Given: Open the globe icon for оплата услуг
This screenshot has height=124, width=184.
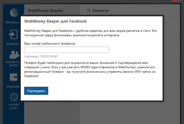Looking at the screenshot, I should pos(14,97).
